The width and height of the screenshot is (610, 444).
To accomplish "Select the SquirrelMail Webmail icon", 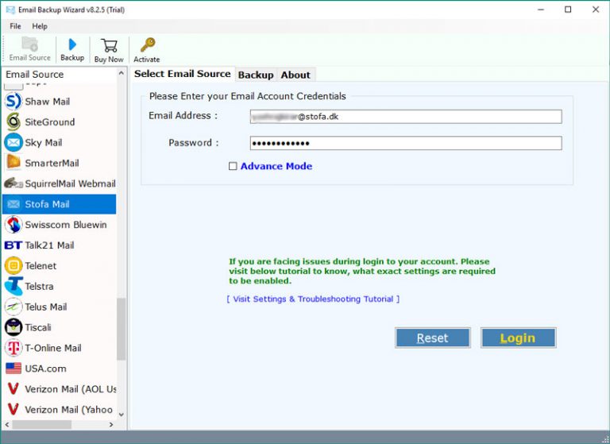I will coord(14,183).
